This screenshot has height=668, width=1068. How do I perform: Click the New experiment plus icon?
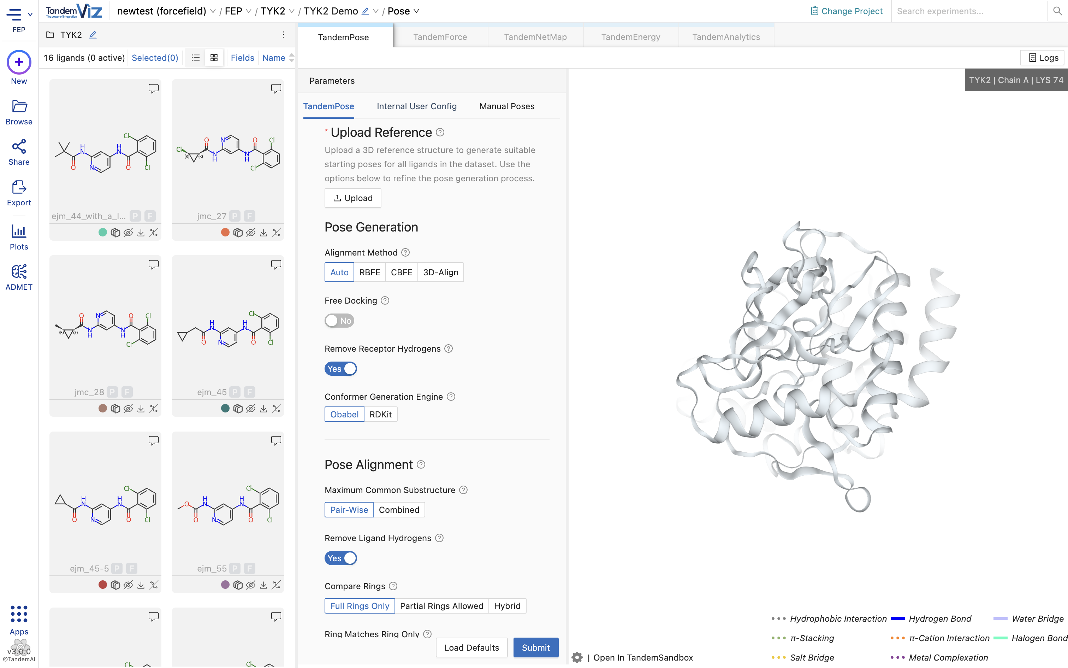(18, 62)
